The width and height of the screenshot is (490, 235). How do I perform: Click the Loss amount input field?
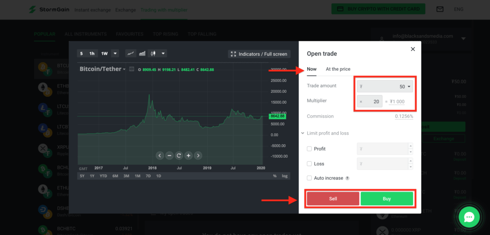coord(382,163)
